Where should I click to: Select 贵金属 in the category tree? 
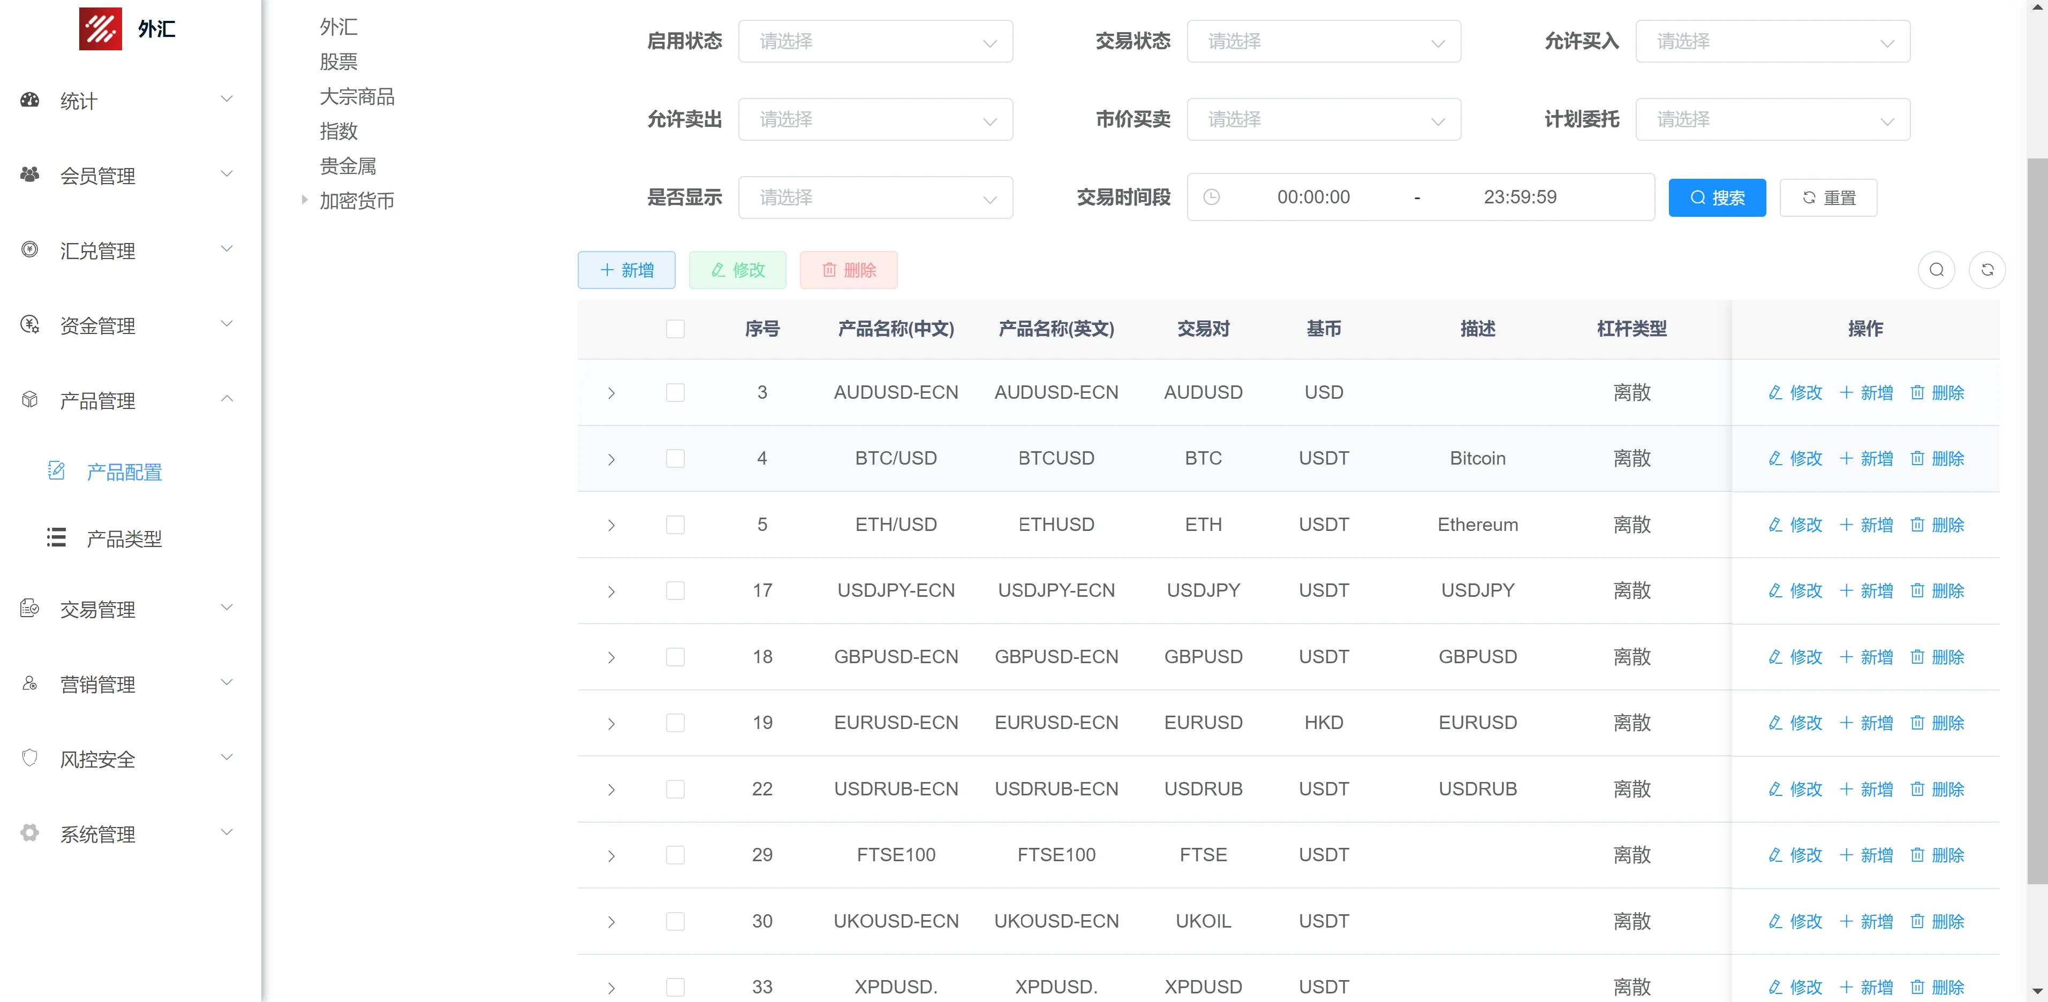(347, 165)
